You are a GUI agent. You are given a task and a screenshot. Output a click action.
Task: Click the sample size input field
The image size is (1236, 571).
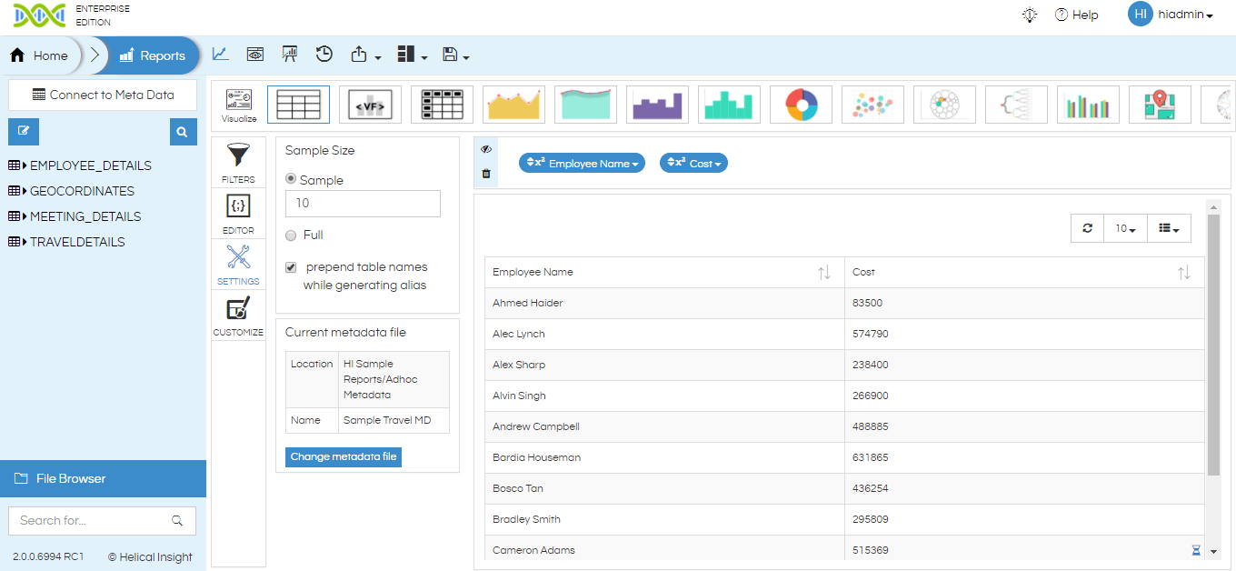(363, 204)
